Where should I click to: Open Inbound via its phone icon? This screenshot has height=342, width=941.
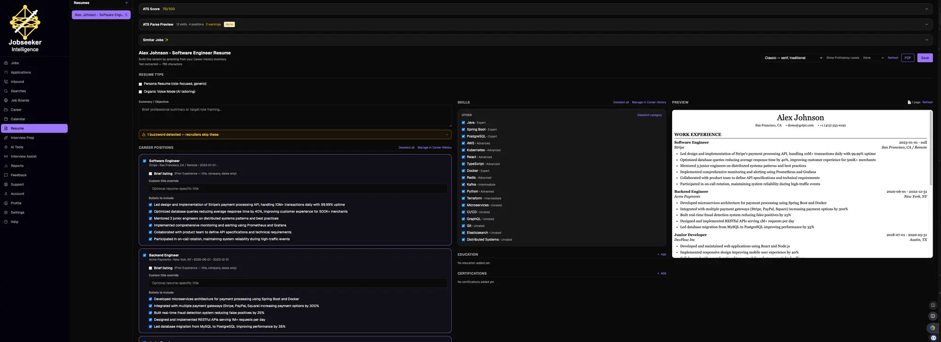click(x=6, y=82)
